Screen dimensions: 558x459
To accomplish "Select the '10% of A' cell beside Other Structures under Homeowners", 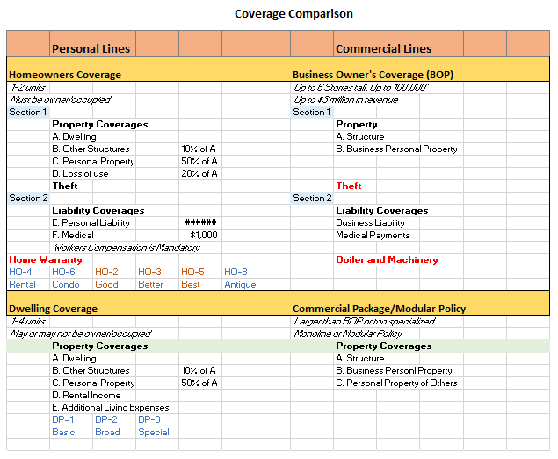I will pyautogui.click(x=199, y=149).
